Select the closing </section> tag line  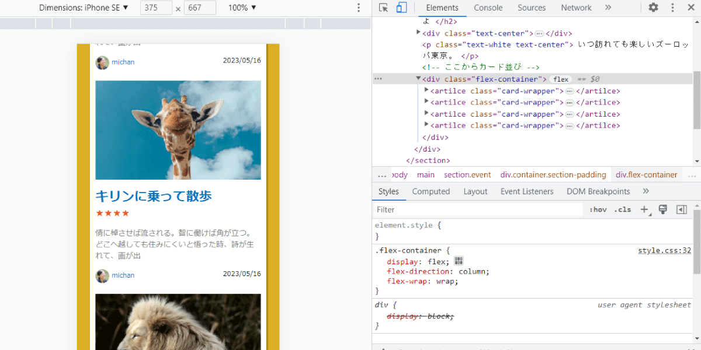(428, 160)
